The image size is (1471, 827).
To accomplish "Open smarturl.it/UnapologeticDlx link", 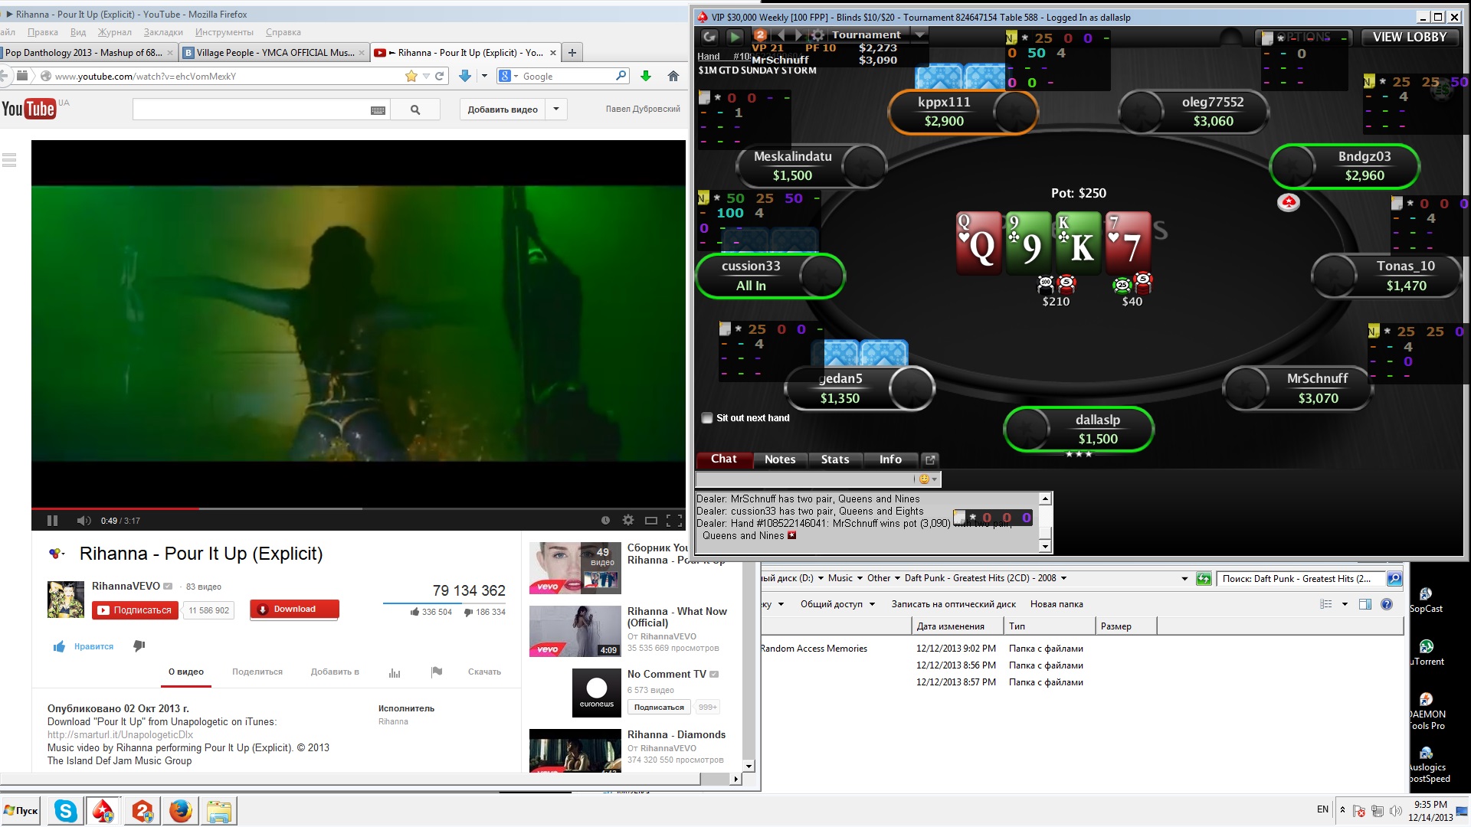I will [120, 735].
